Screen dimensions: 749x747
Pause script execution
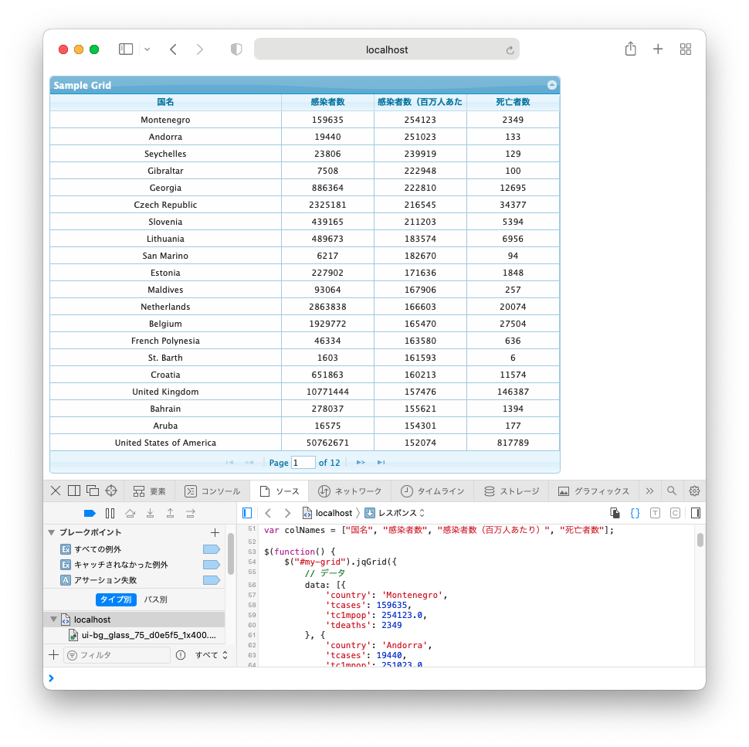(x=110, y=513)
